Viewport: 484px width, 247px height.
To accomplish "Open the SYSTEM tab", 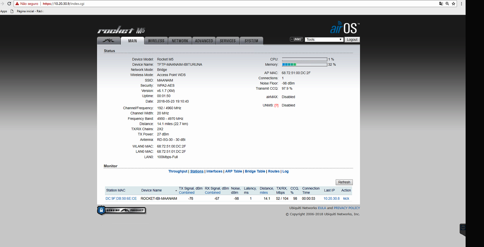I will tap(251, 41).
